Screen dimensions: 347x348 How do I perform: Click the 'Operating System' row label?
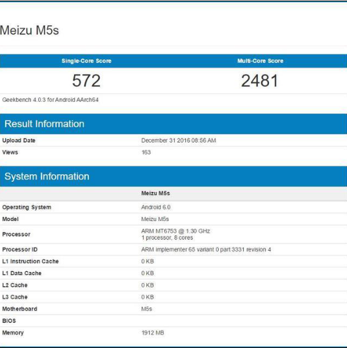click(x=26, y=208)
